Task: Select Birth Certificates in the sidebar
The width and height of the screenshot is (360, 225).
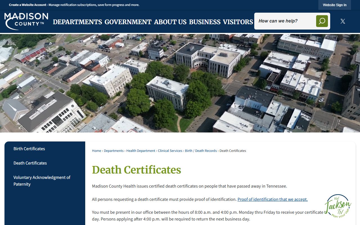Action: (29, 149)
